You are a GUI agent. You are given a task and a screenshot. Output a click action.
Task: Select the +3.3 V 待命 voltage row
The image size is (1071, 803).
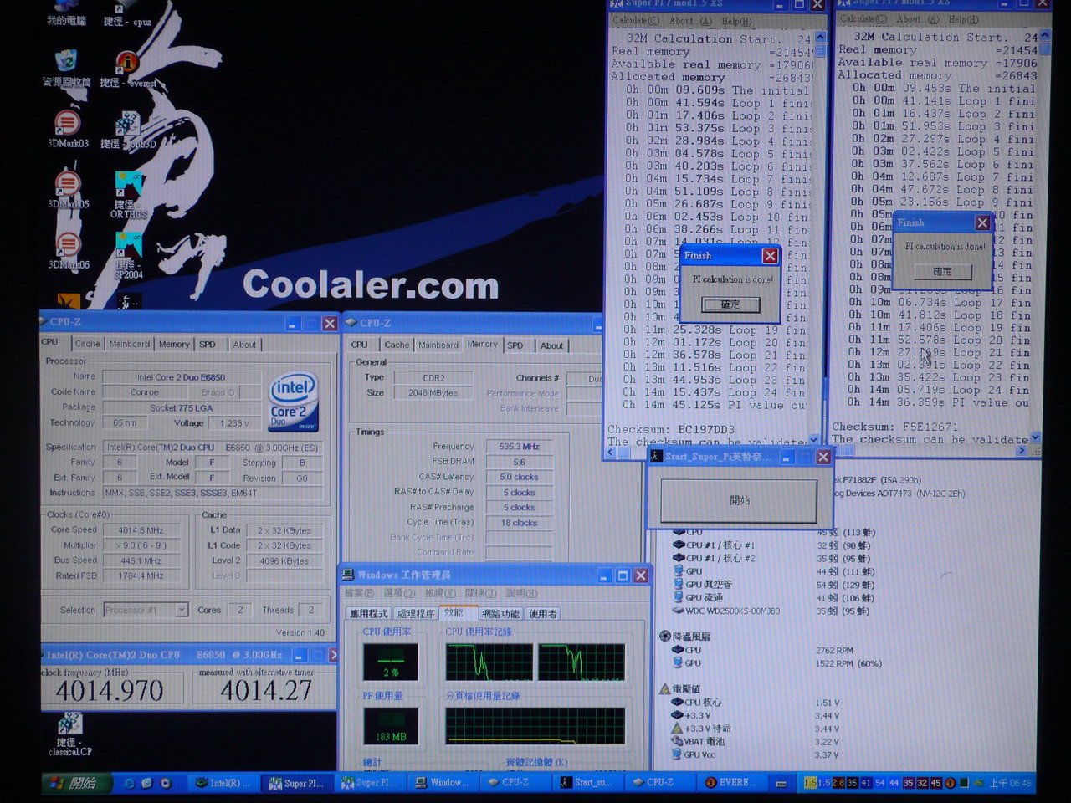click(757, 729)
